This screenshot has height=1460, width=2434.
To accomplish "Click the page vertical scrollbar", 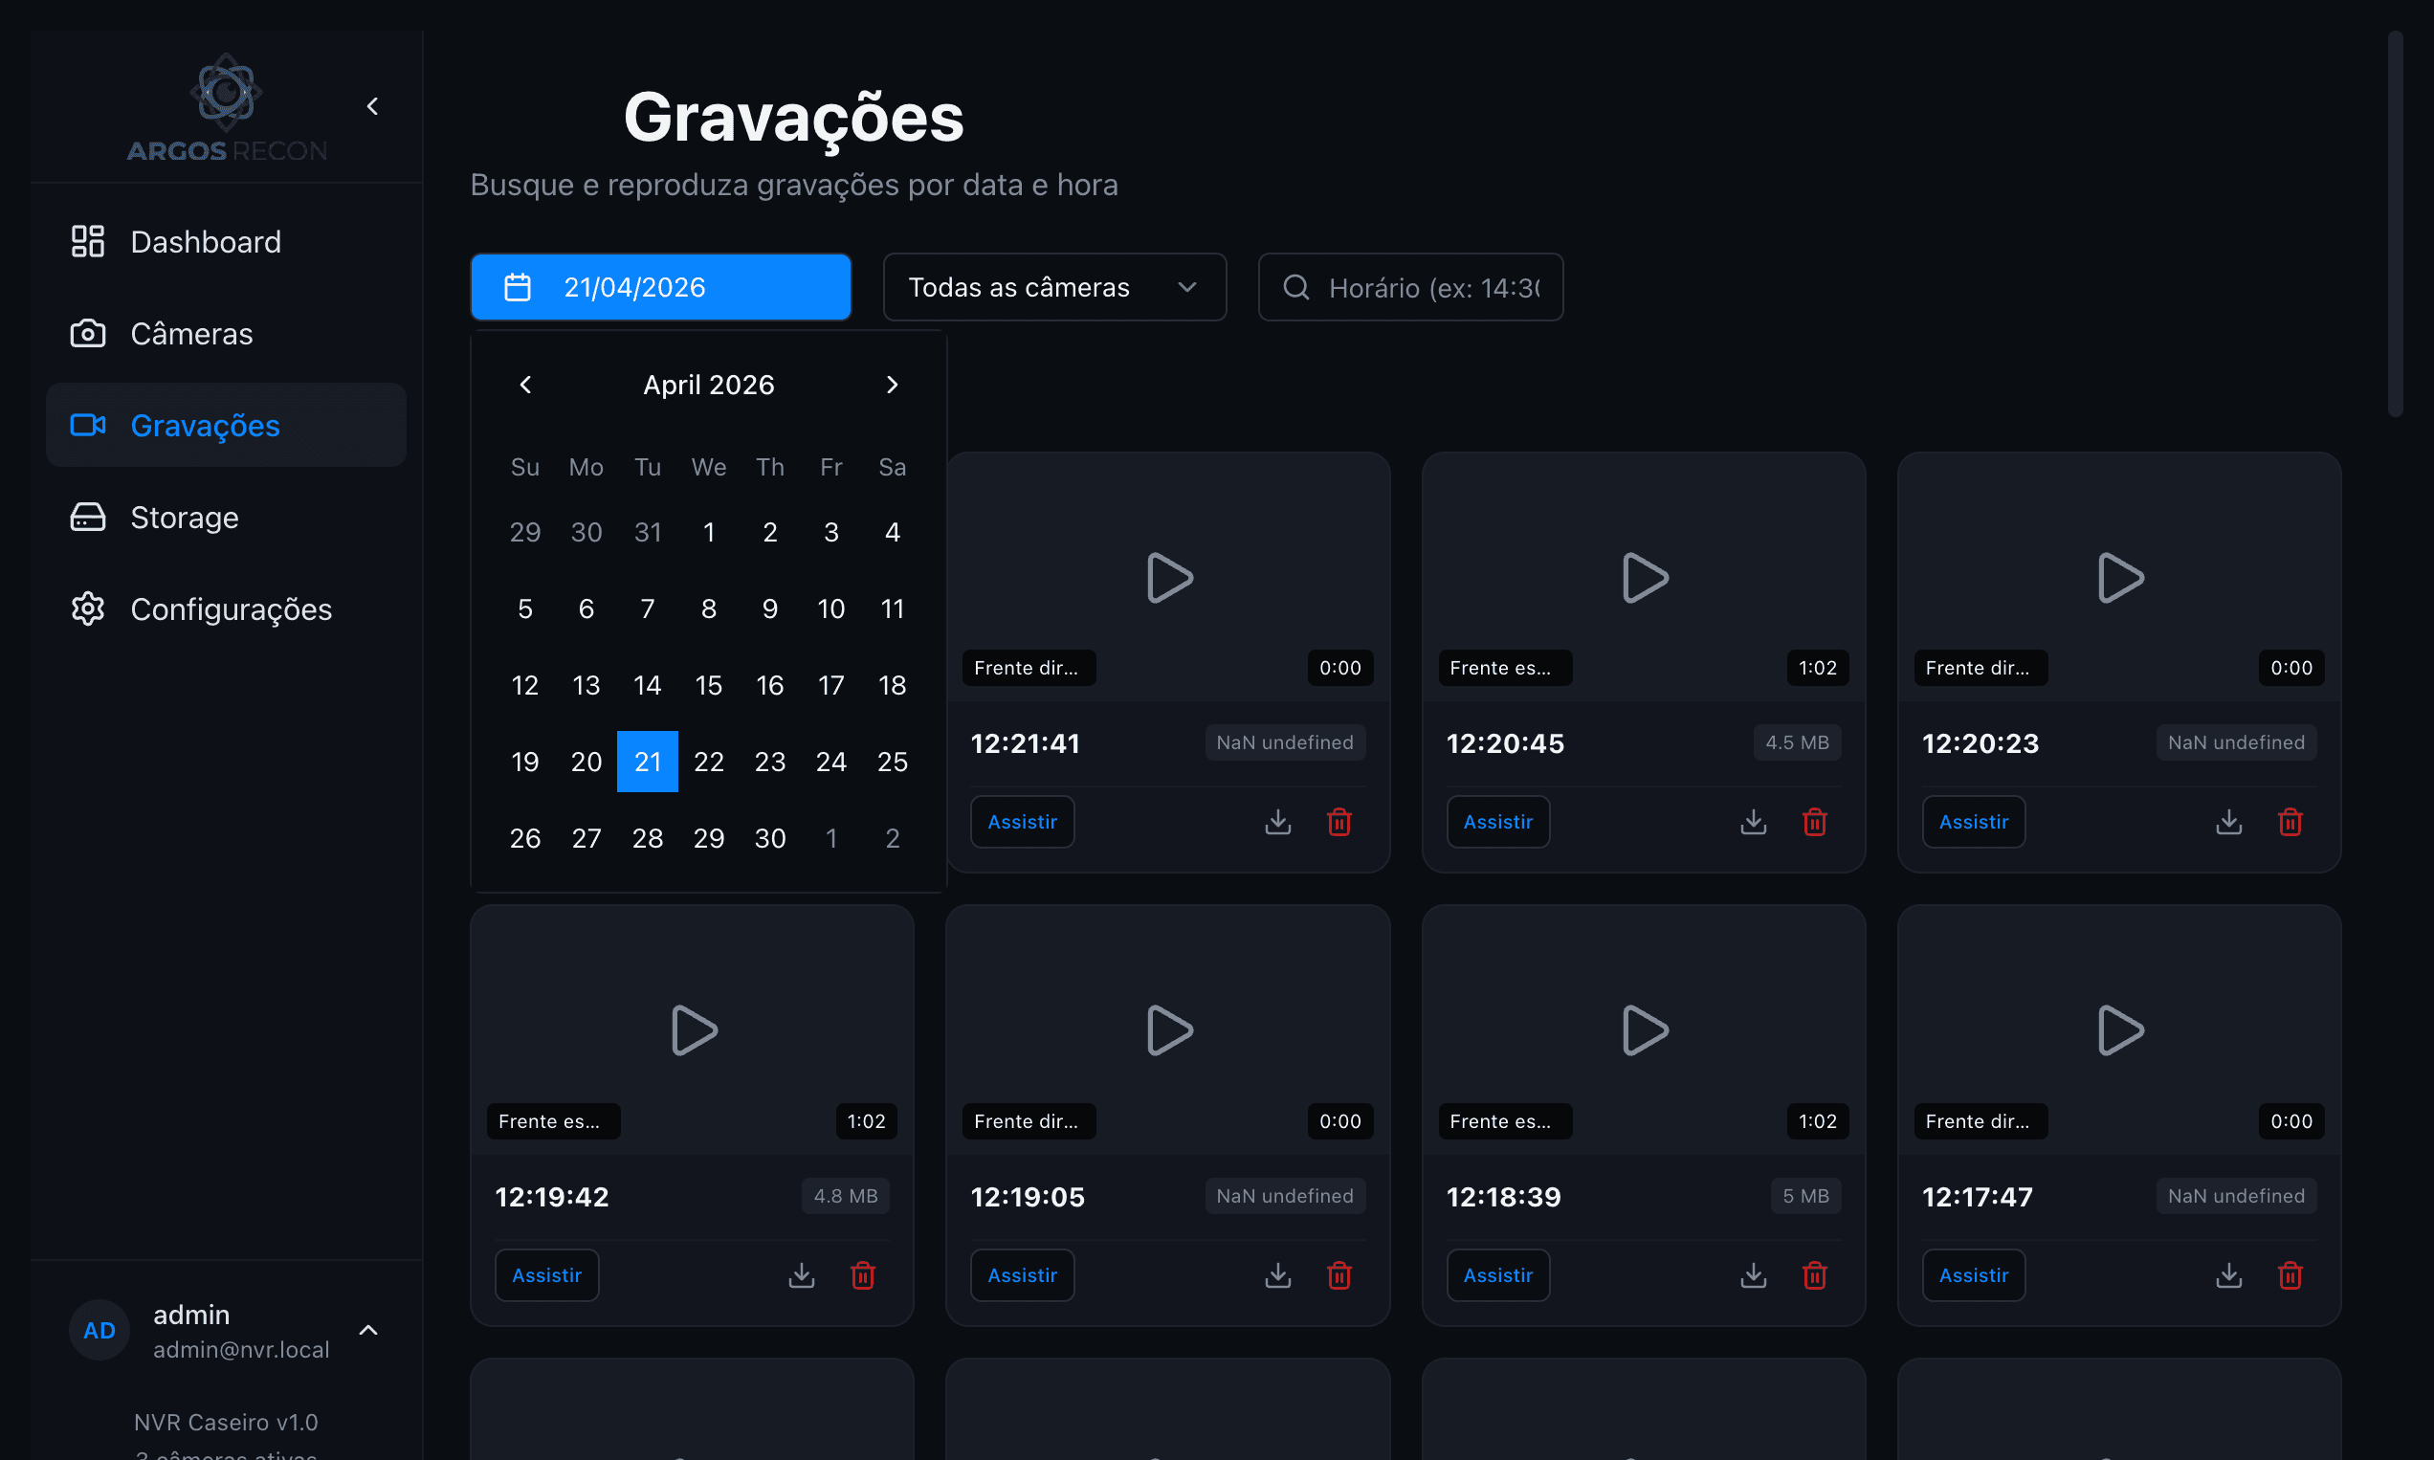I will tap(2395, 223).
